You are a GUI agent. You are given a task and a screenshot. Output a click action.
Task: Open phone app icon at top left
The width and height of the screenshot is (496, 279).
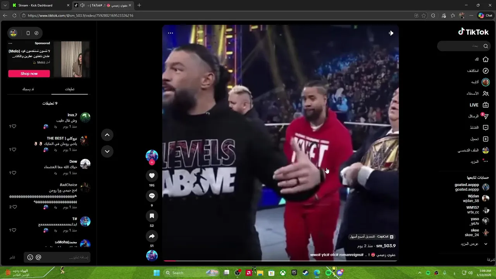pyautogui.click(x=28, y=33)
